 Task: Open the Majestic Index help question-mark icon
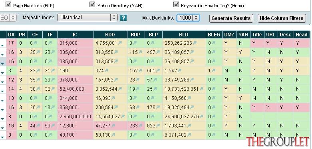[123, 18]
